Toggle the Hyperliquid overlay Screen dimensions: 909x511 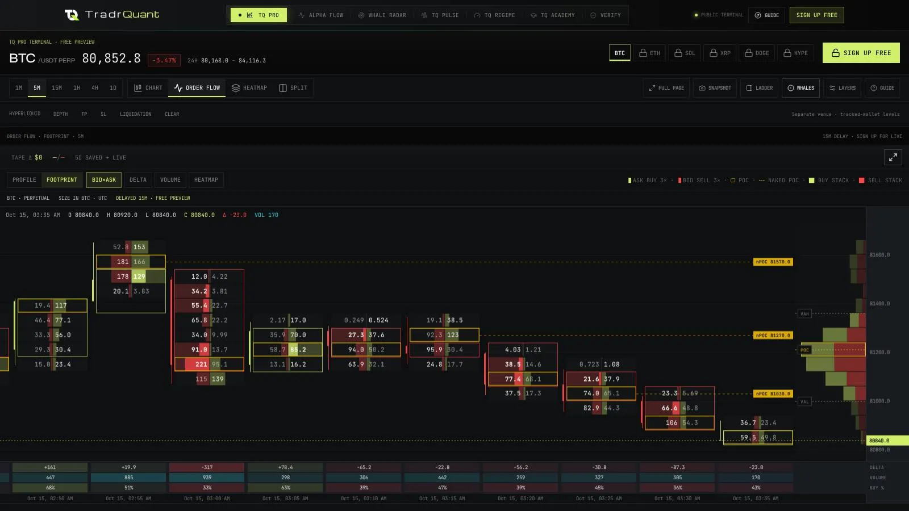(x=25, y=114)
